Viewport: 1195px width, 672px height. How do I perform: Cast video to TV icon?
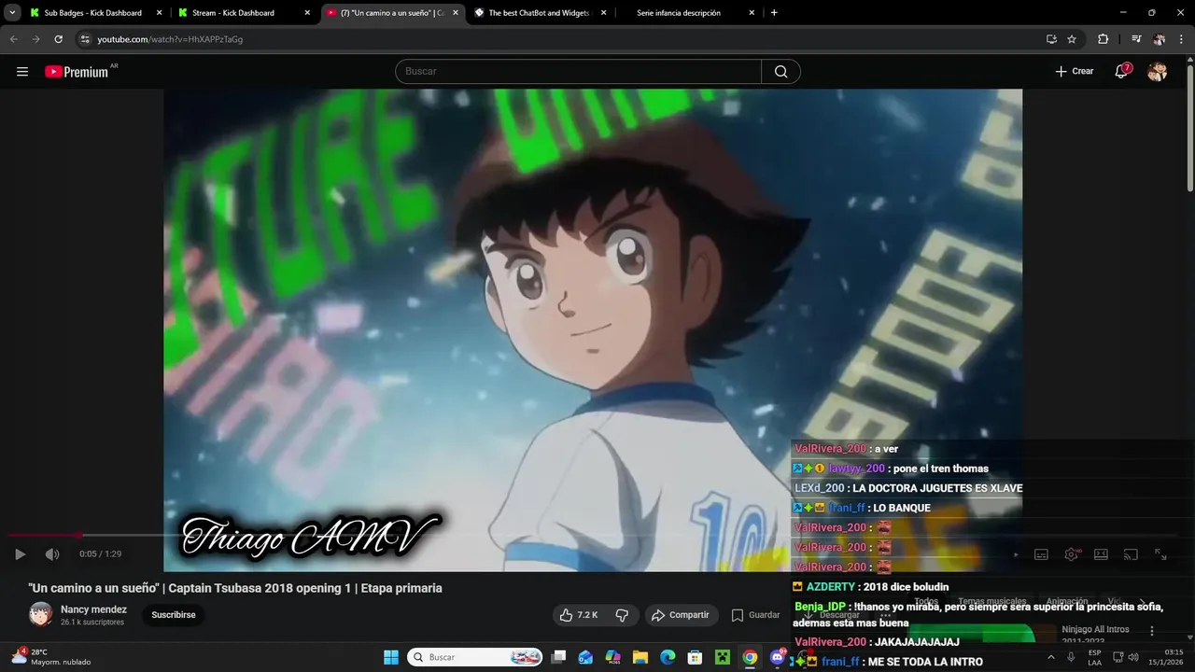click(x=1131, y=554)
